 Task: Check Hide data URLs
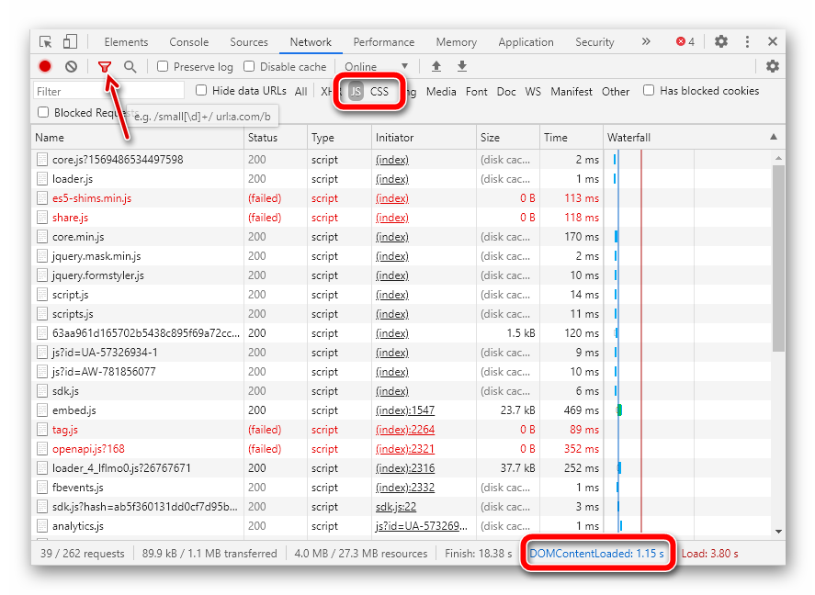tap(201, 91)
